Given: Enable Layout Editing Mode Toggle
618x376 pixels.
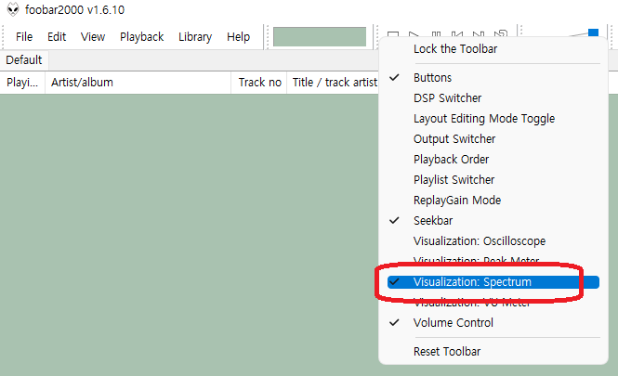Looking at the screenshot, I should click(493, 119).
